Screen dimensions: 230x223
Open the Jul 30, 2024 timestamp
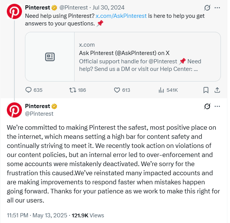click(x=108, y=8)
